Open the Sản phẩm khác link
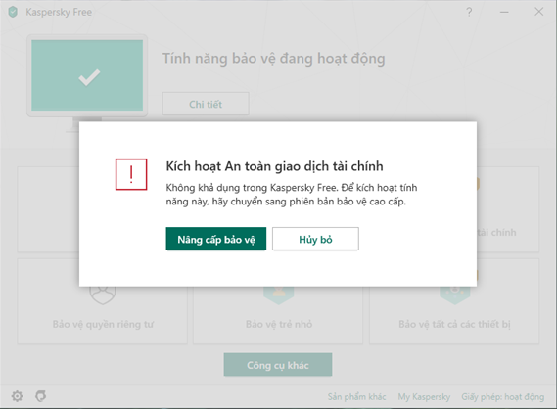This screenshot has width=557, height=409. 356,396
